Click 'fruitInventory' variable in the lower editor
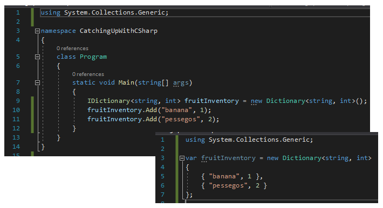Viewport: 383px width, 208px height. (228, 158)
